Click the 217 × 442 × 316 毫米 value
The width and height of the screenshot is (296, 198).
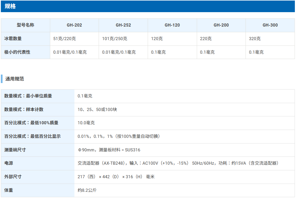[116, 177]
